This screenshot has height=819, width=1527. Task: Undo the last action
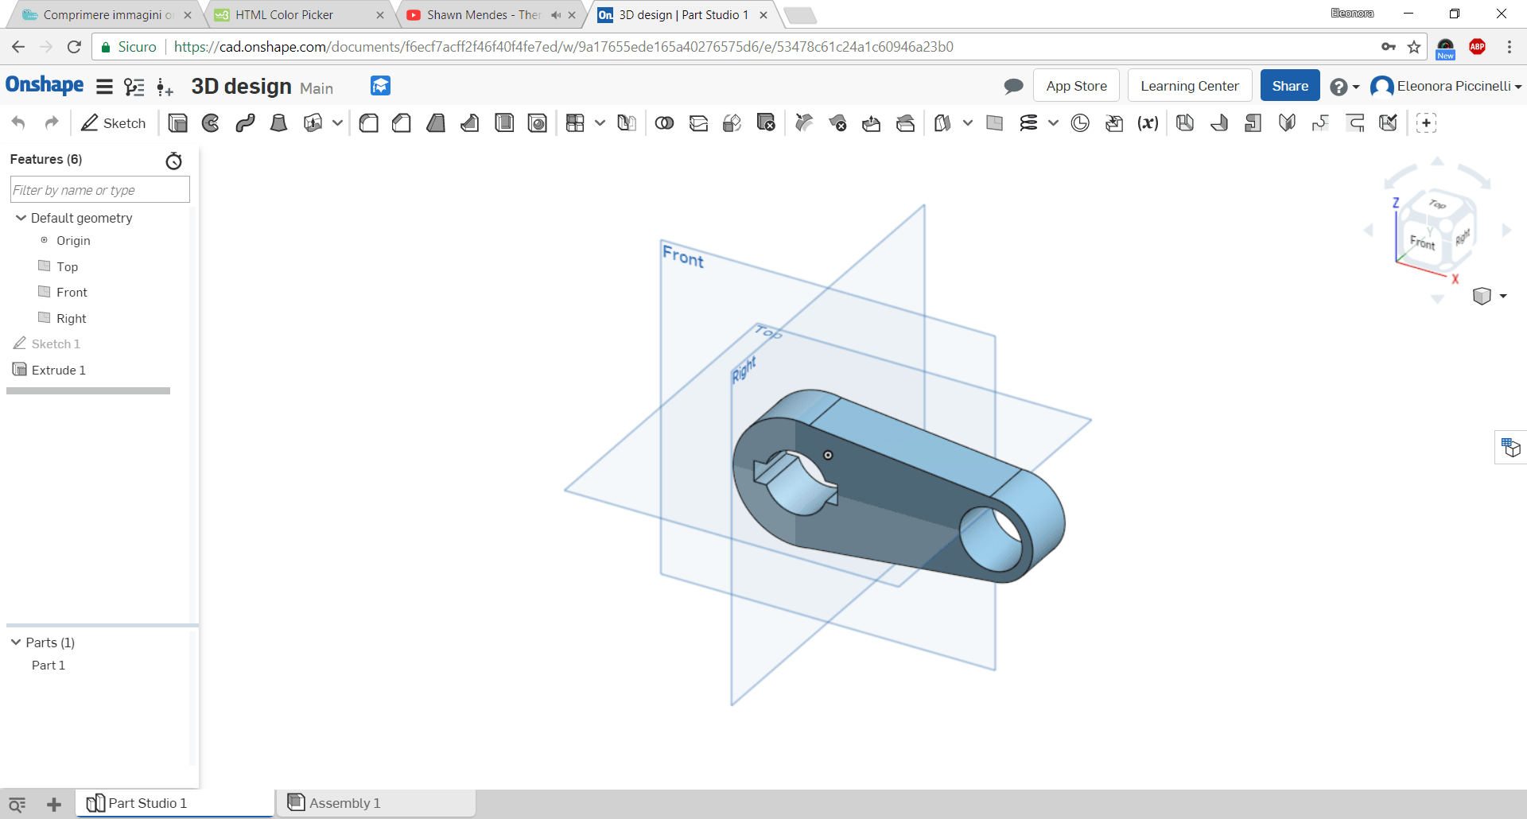[x=18, y=123]
